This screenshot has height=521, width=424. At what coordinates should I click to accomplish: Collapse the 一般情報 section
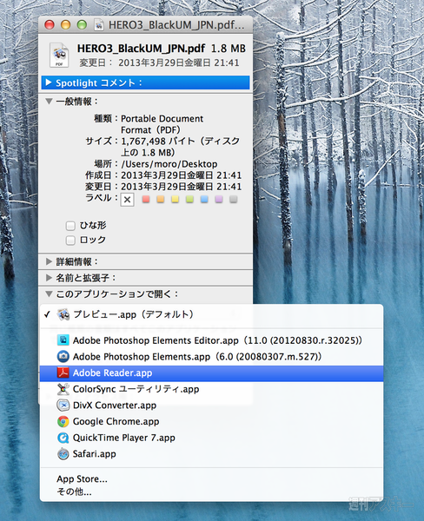(49, 102)
